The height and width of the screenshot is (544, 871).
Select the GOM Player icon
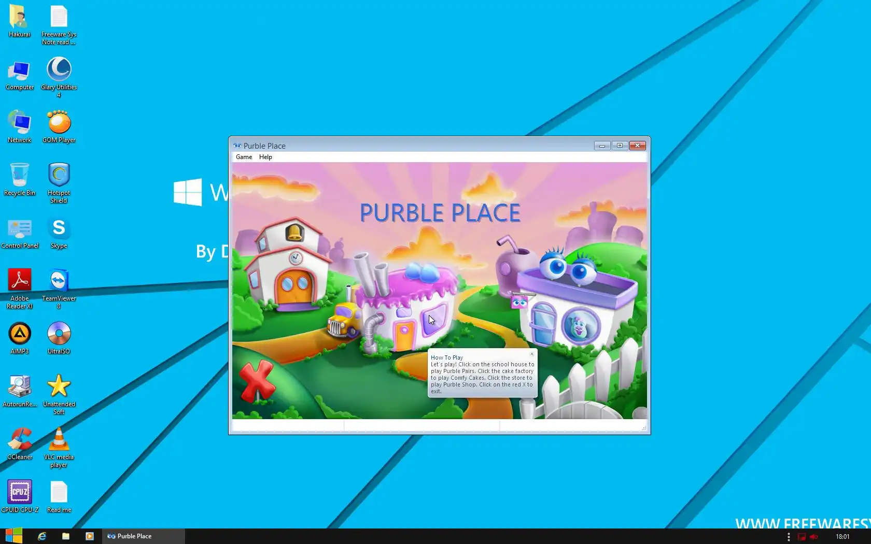click(59, 127)
